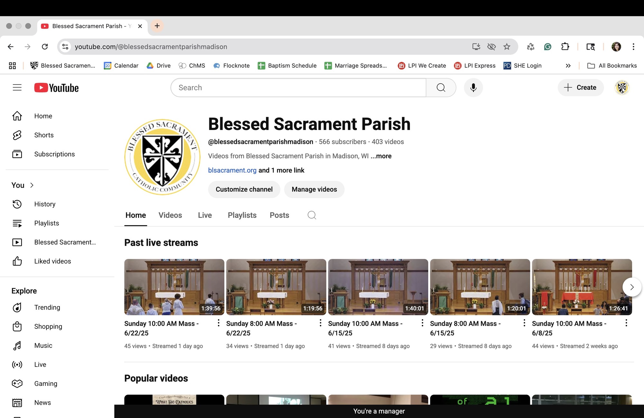
Task: Click Customize channel button
Action: click(244, 190)
